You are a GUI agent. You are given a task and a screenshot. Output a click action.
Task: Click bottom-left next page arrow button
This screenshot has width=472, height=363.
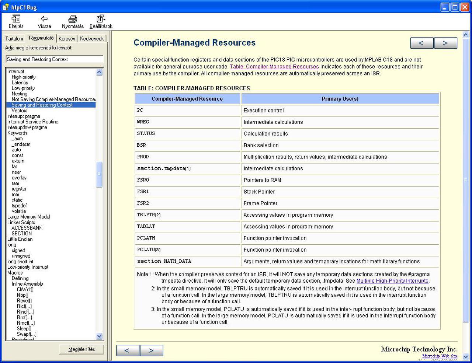click(x=151, y=350)
